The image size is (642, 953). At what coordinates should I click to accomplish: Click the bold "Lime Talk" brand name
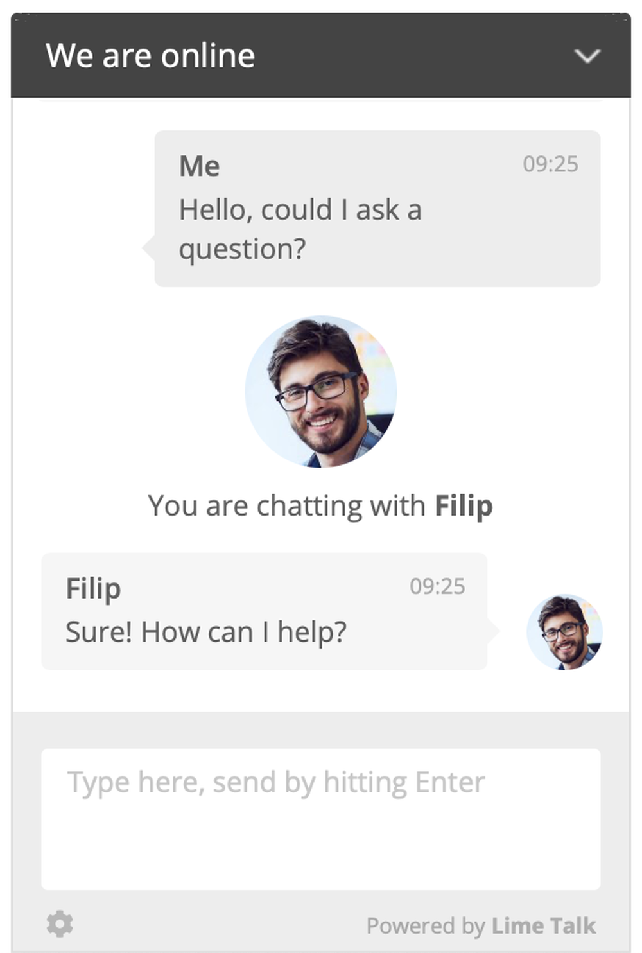point(544,926)
